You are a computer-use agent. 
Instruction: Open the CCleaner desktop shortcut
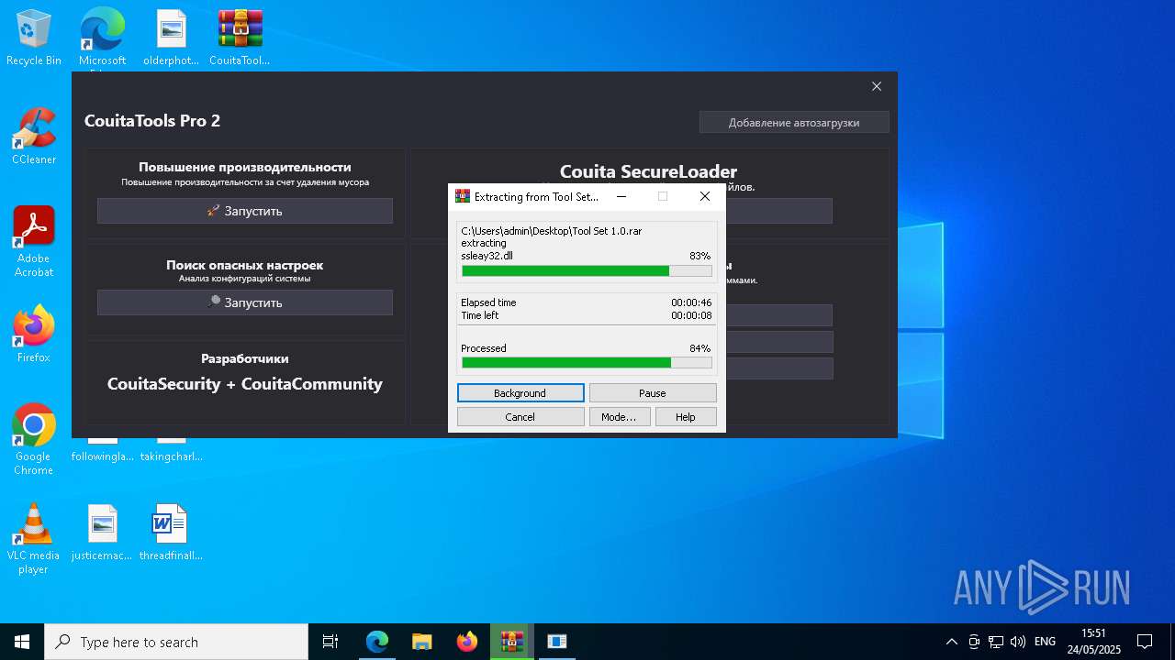[34, 136]
